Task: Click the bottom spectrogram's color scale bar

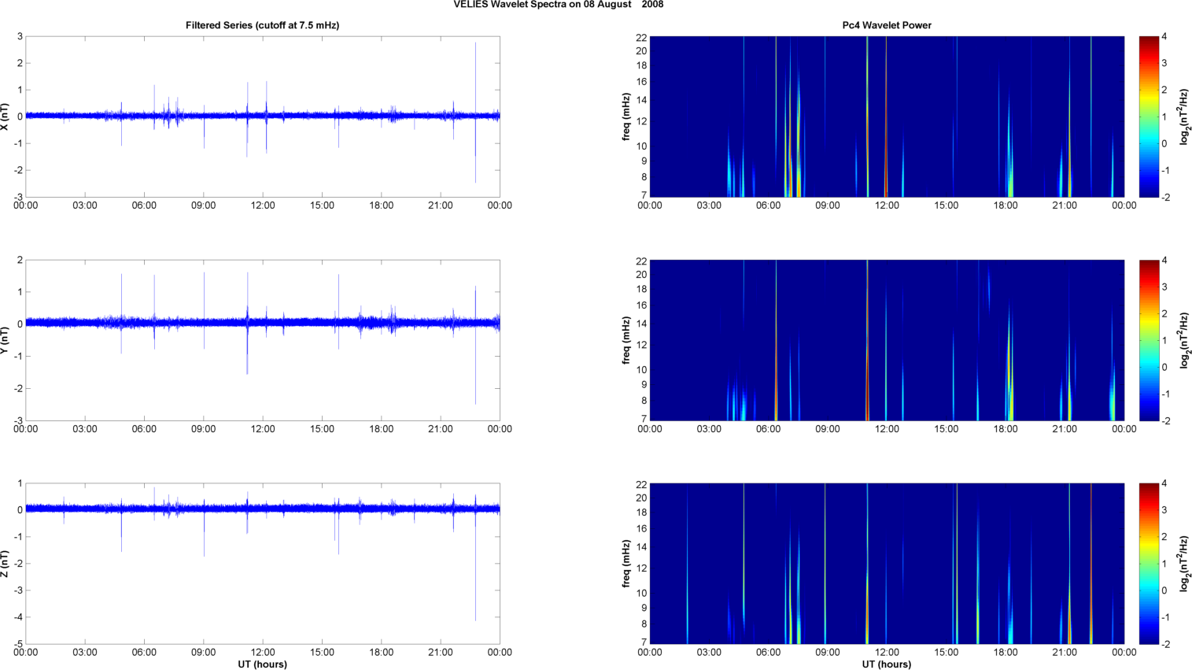Action: [x=1149, y=564]
